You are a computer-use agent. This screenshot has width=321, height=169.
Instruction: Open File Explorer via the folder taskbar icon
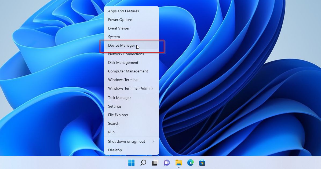point(178,163)
